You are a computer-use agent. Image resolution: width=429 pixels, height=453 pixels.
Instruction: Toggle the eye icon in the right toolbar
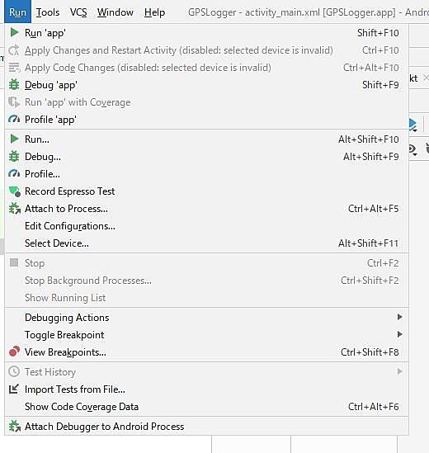pyautogui.click(x=412, y=150)
